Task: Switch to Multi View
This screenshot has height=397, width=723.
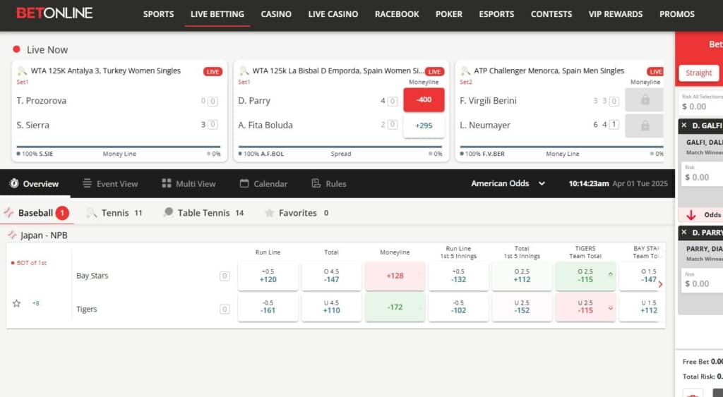Action: pyautogui.click(x=189, y=184)
